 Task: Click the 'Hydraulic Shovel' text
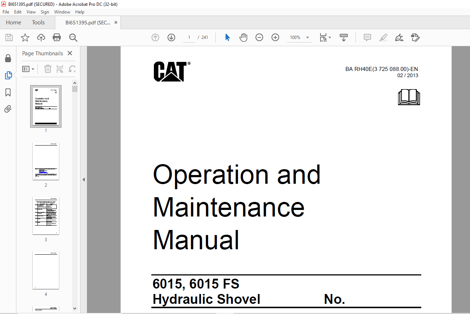click(x=207, y=299)
